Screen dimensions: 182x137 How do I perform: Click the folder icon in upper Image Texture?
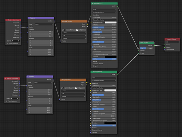click(77, 30)
